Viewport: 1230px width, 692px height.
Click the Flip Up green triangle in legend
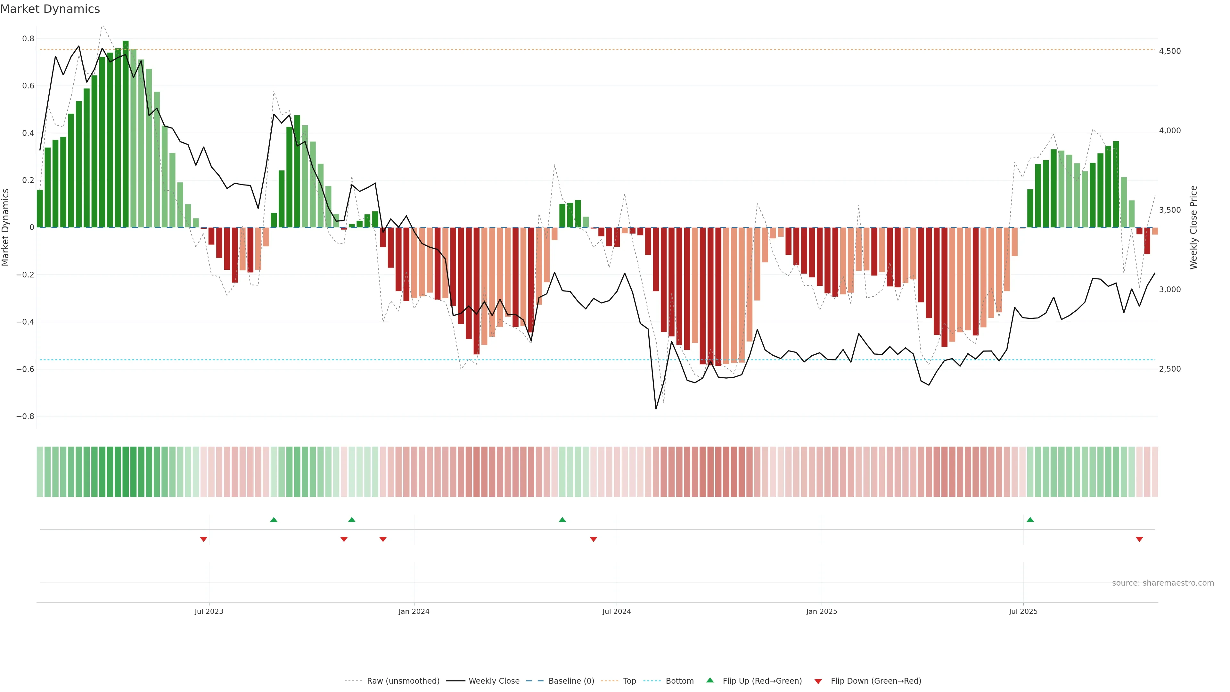pos(710,680)
